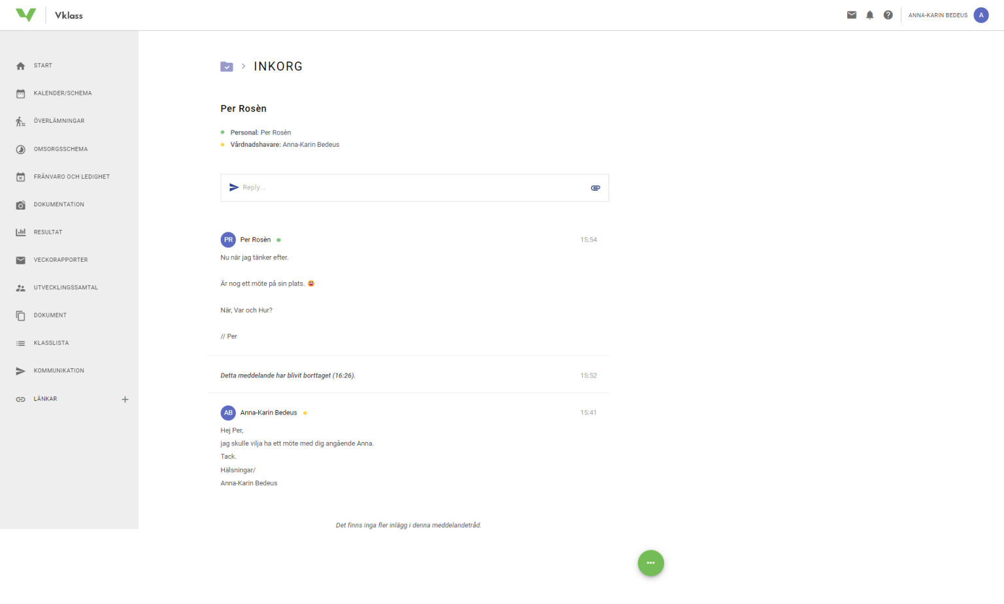Navigate to Kommunikation
This screenshot has width=1004, height=604.
pyautogui.click(x=59, y=371)
